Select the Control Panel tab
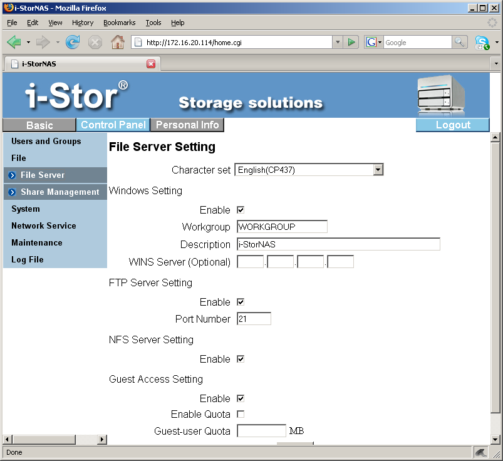Viewport: 503px width, 461px height. 113,125
